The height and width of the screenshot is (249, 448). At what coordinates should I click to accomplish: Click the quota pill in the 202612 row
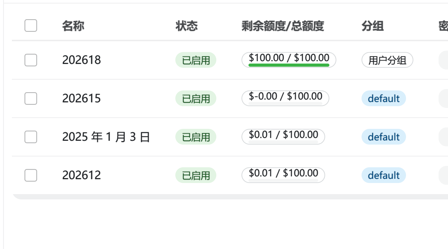click(x=283, y=175)
